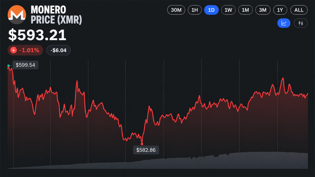The height and width of the screenshot is (177, 315).
Task: Click the MONERO PRICE (XMR) title
Action: tap(57, 15)
